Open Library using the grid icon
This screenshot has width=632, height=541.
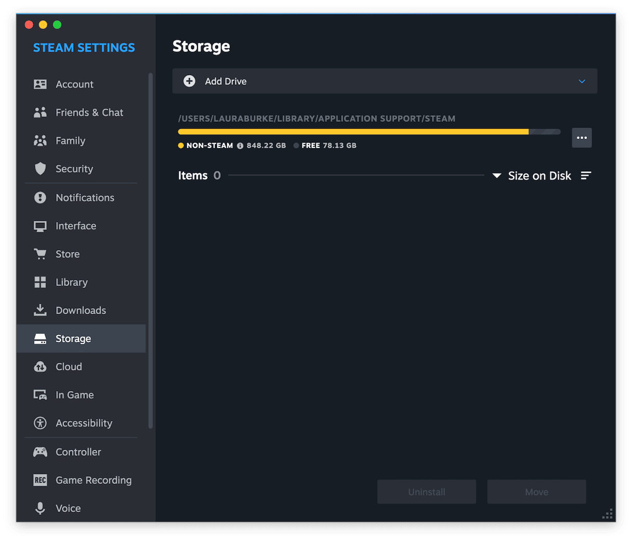[40, 282]
